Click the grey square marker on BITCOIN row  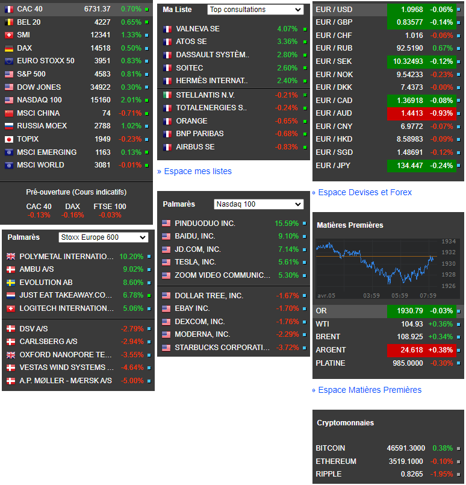[x=459, y=448]
